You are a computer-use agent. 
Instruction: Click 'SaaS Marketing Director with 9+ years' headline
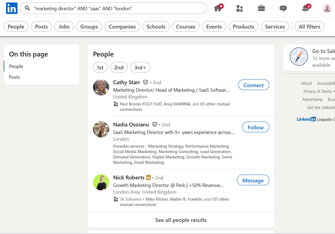coord(174,132)
